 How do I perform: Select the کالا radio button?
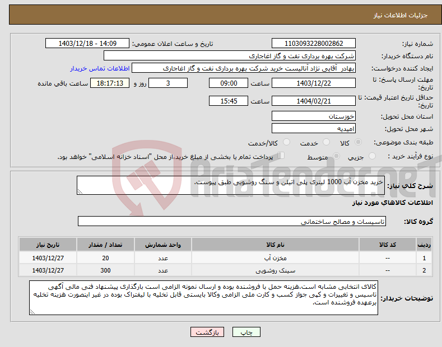[358, 142]
